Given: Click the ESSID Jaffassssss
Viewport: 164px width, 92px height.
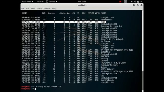Looking at the screenshot, I should (107, 20).
